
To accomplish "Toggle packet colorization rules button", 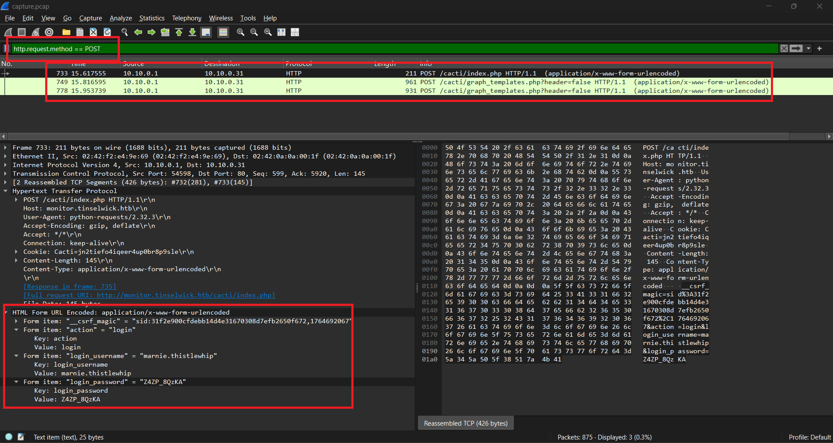I will (223, 32).
